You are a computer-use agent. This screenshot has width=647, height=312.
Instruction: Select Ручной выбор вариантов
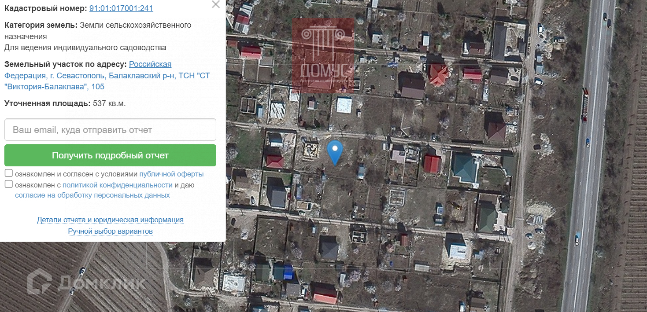pyautogui.click(x=110, y=231)
